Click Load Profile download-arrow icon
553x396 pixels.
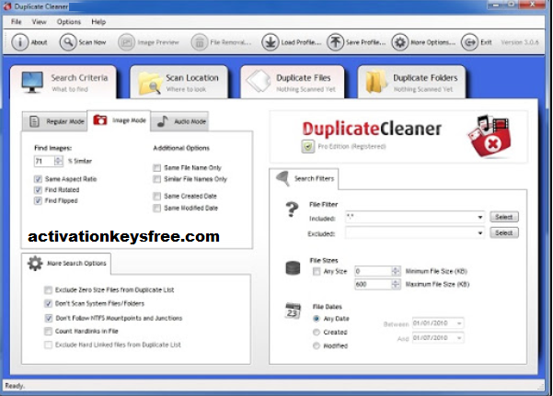click(271, 42)
